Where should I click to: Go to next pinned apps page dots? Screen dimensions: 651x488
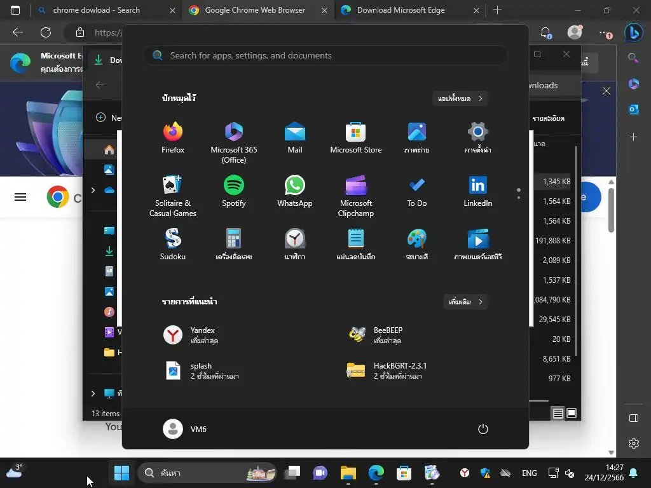[519, 193]
